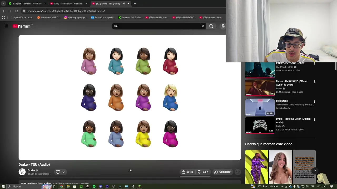Click the Drake - TSU (Audio) title
The height and width of the screenshot is (189, 337).
[x=34, y=165]
